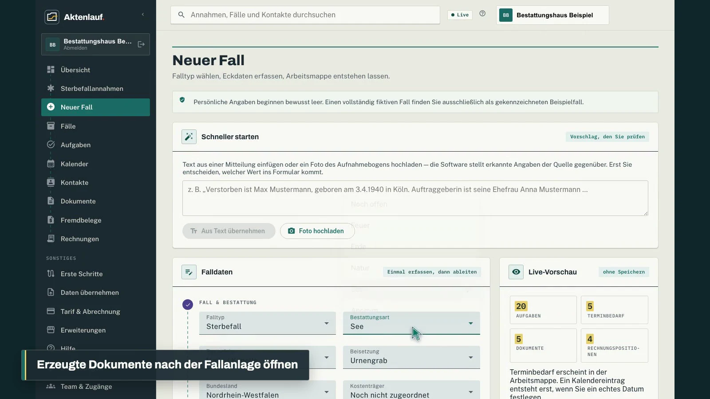Open the Fremdbelege icon
This screenshot has width=710, height=399.
[x=51, y=220]
